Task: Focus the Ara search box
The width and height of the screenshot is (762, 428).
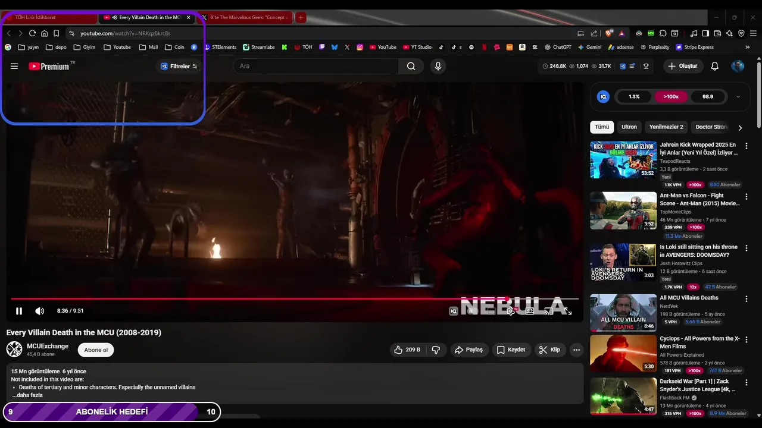Action: 316,66
